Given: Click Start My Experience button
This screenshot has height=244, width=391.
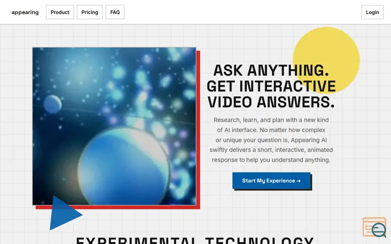Looking at the screenshot, I should 271,181.
